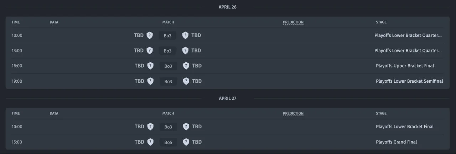The height and width of the screenshot is (154, 456).
Task: Click right shield icon in 10:00 April 26 match
Action: coord(185,35)
